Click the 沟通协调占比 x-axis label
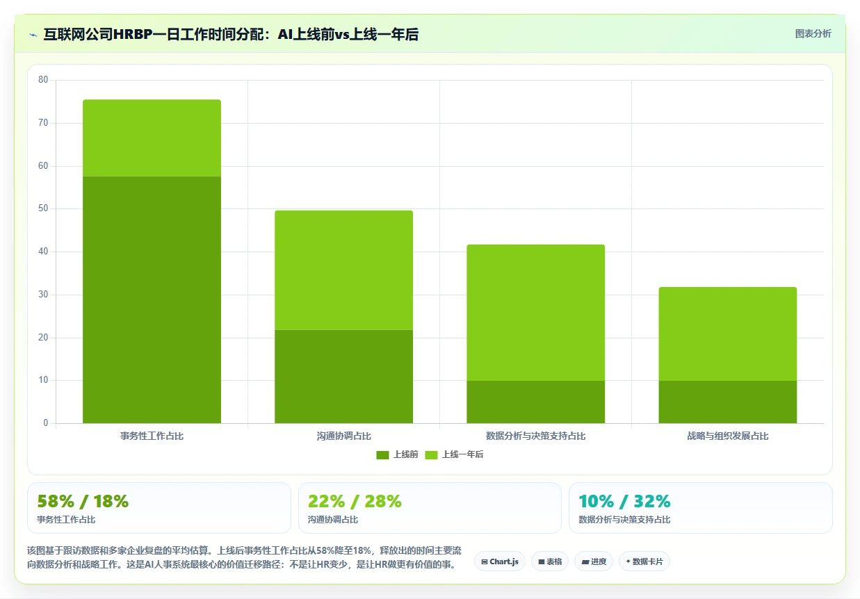The width and height of the screenshot is (860, 599). [x=343, y=436]
